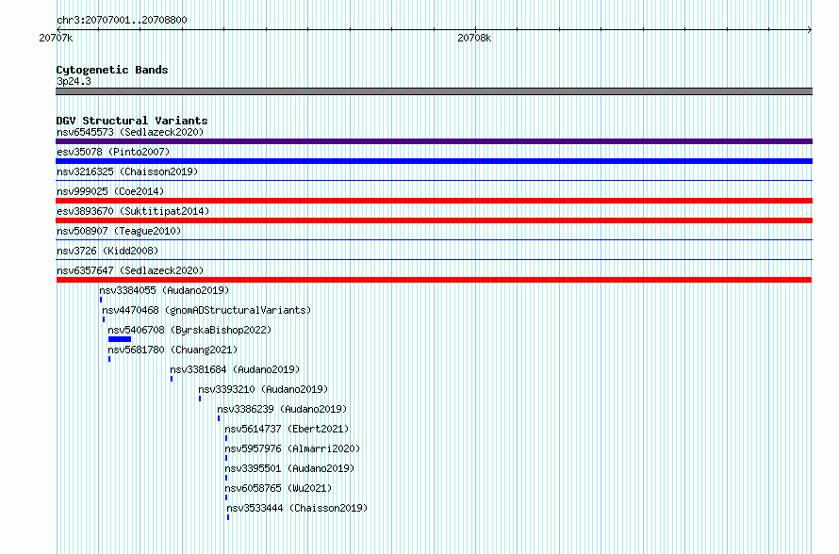Click the nsv5957976 (Almarri2020) label

coord(292,448)
